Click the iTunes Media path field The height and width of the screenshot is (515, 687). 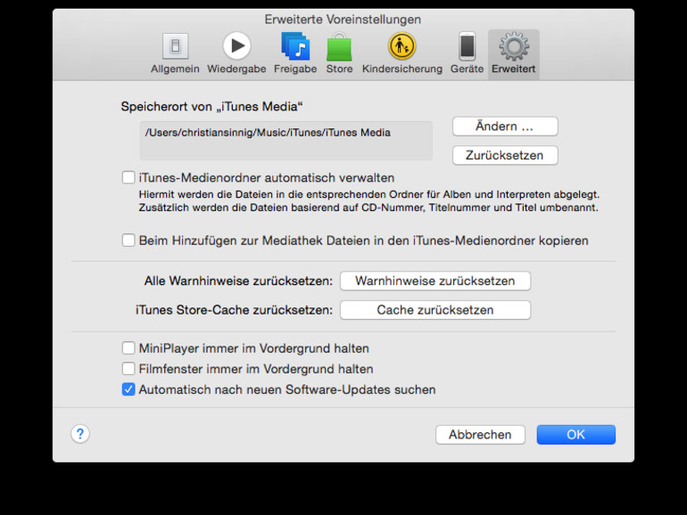(x=286, y=141)
